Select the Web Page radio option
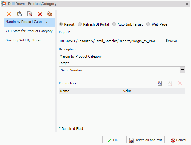 coord(148,24)
